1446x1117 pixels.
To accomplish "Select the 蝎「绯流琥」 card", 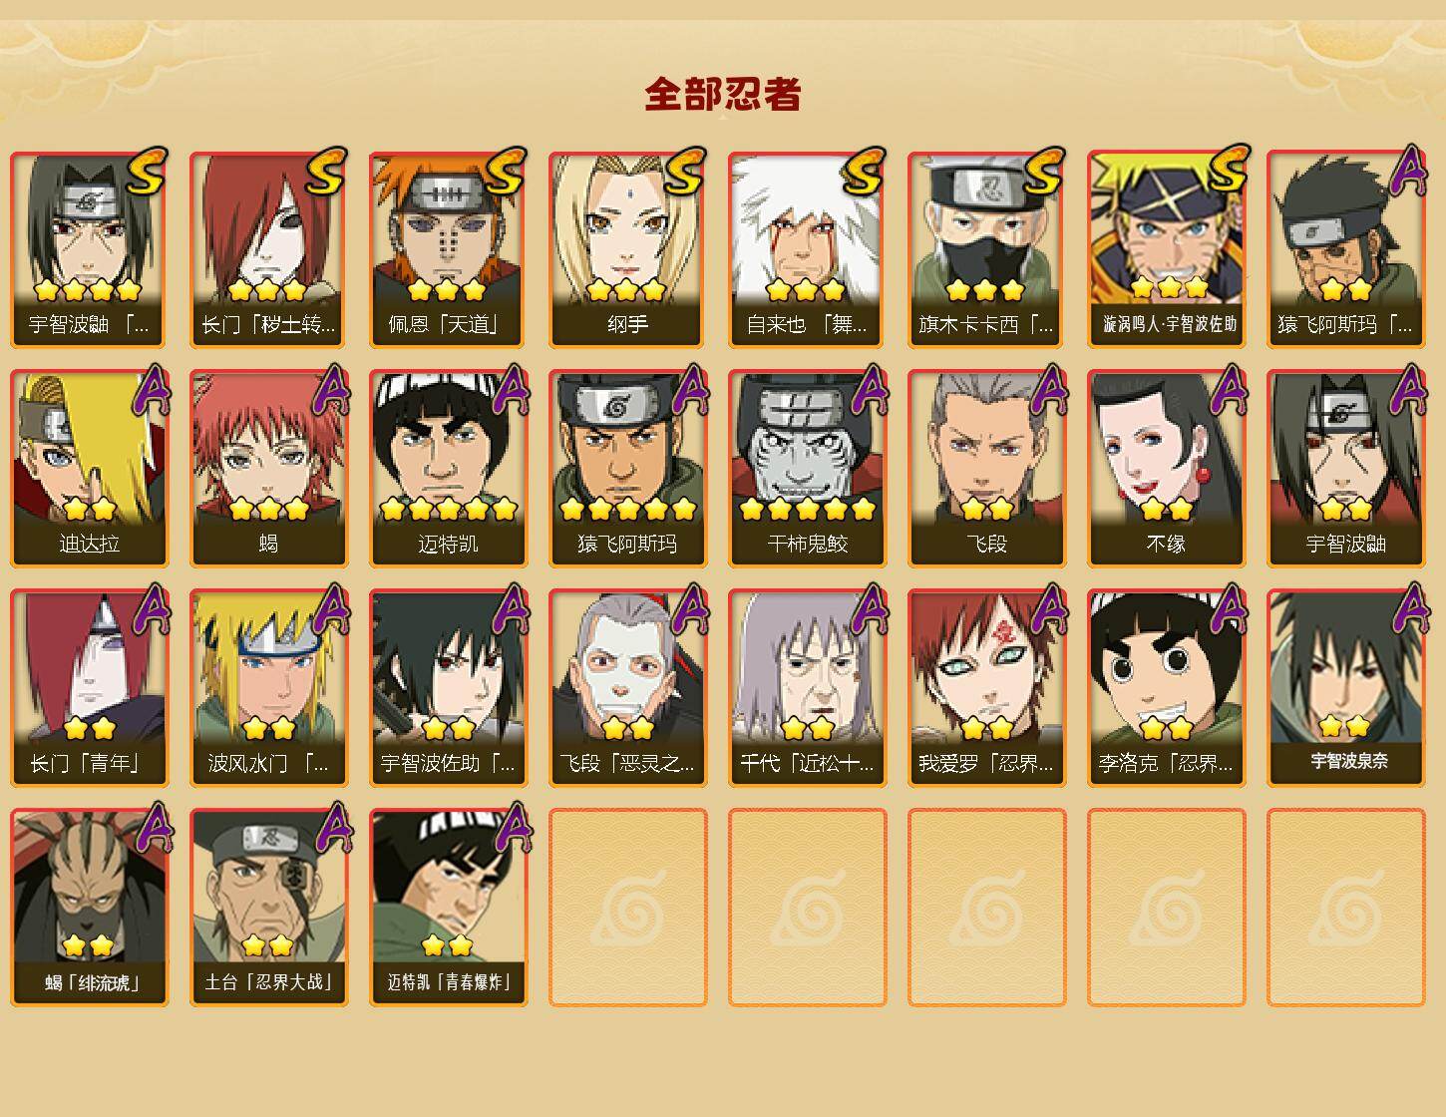I will point(89,908).
